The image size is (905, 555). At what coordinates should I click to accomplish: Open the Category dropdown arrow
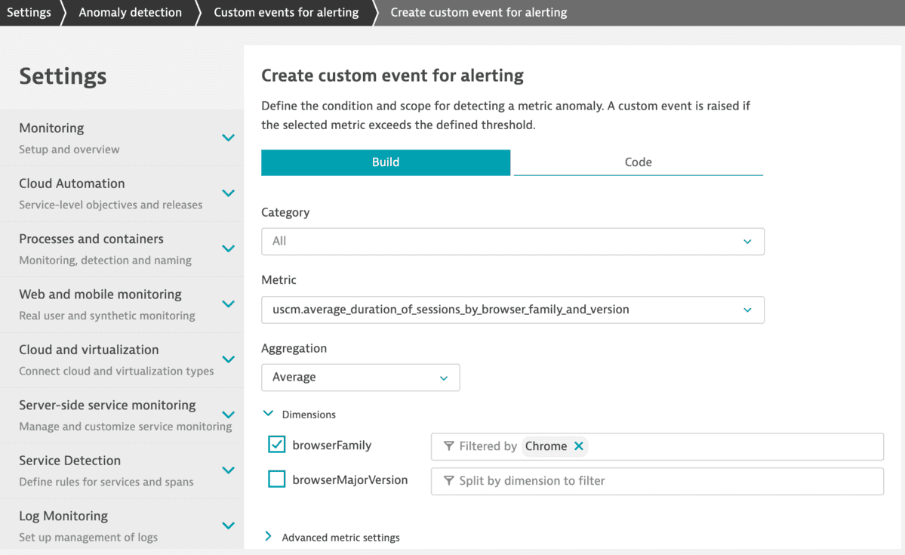pos(746,242)
